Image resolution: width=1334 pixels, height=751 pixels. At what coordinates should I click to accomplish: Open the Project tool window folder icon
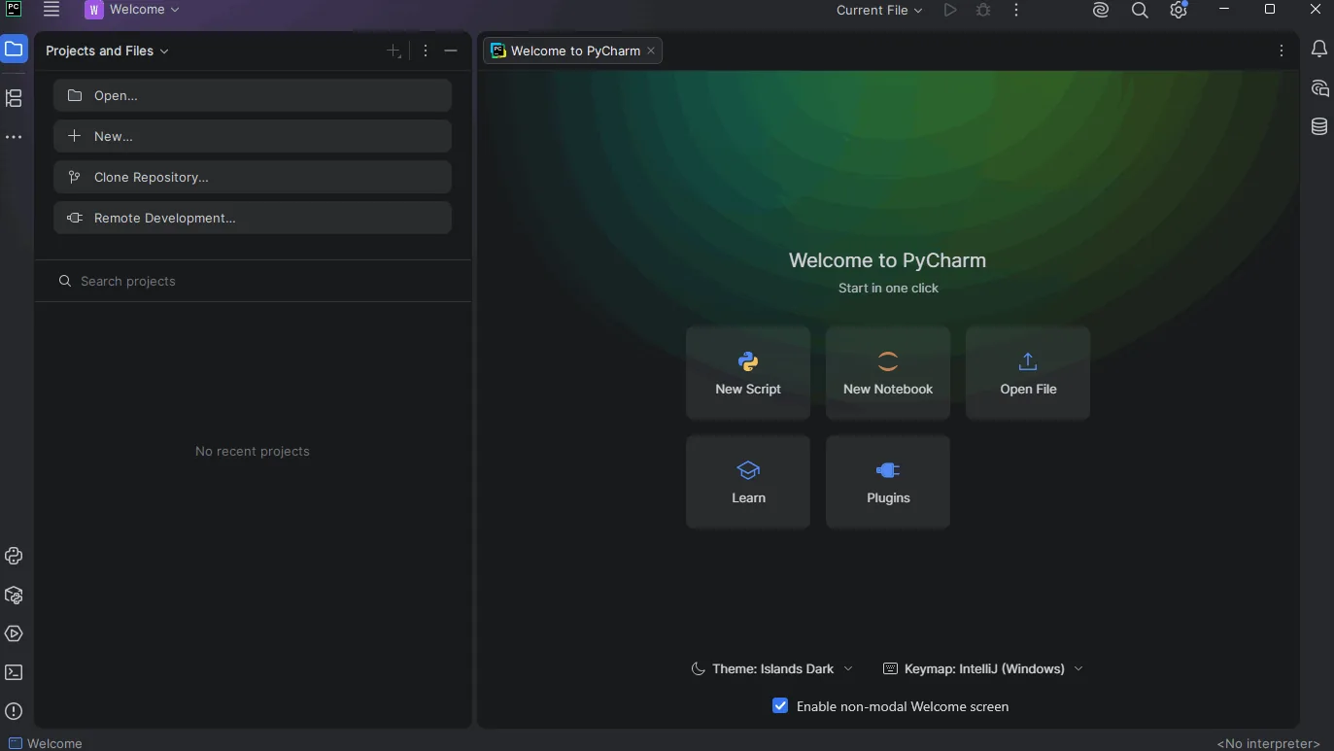[x=14, y=49]
